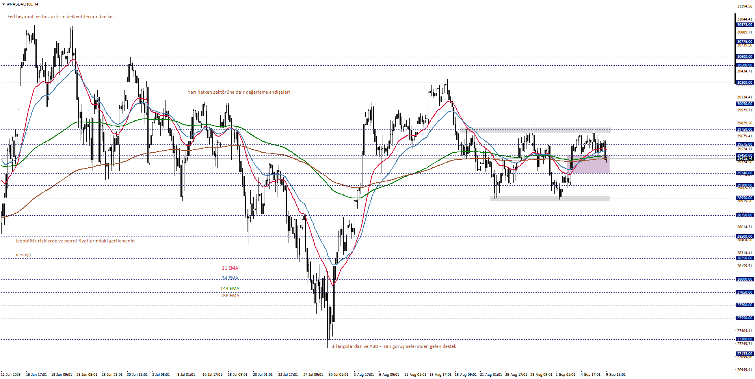The width and height of the screenshot is (755, 379).
Task: Click the 30050.00 price level label
Action: [745, 104]
